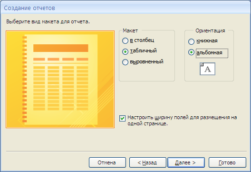
Task: Click the page orientation preview icon
Action: pyautogui.click(x=207, y=69)
